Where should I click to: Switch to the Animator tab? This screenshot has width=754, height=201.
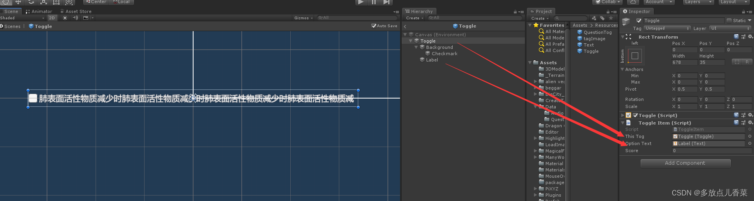[x=39, y=11]
